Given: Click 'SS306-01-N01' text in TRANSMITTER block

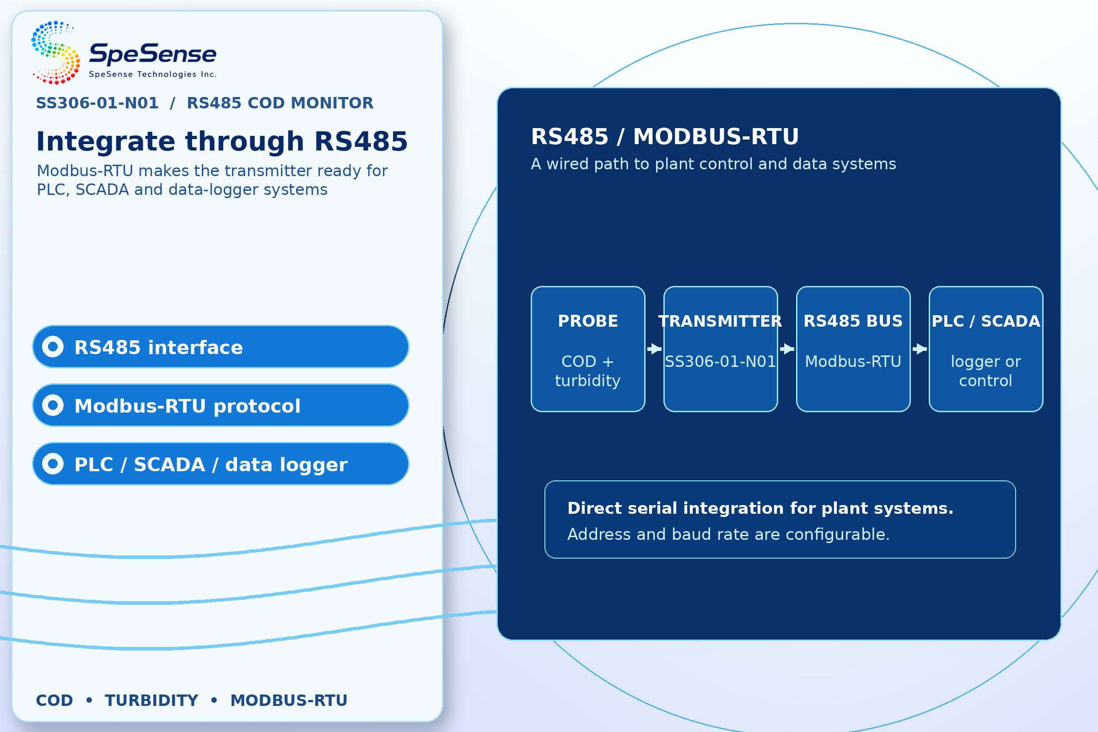Looking at the screenshot, I should tap(720, 361).
